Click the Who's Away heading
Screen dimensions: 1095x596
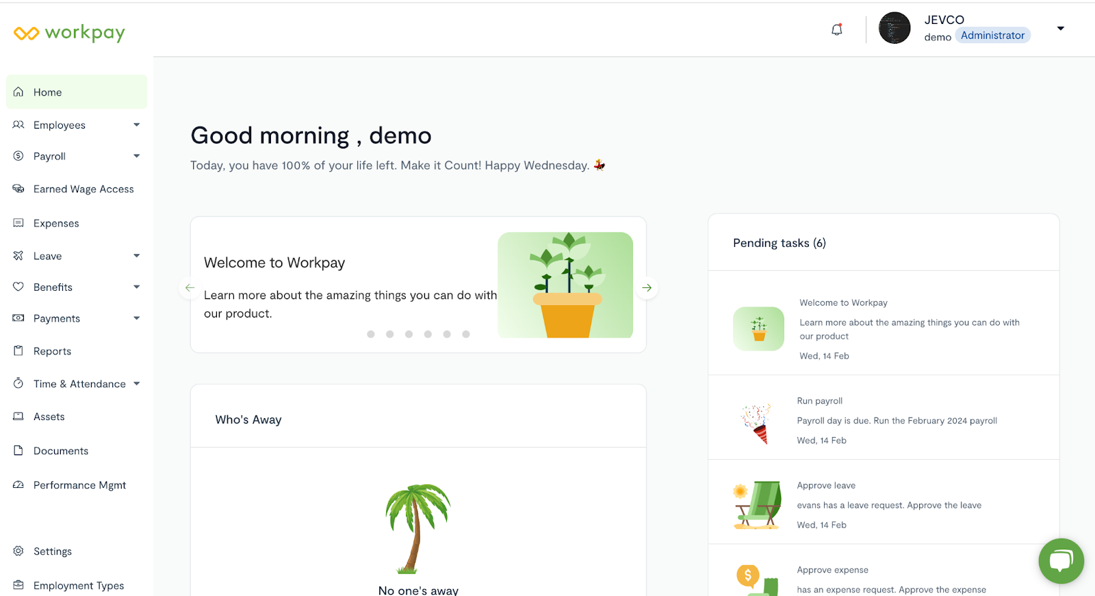click(x=248, y=419)
